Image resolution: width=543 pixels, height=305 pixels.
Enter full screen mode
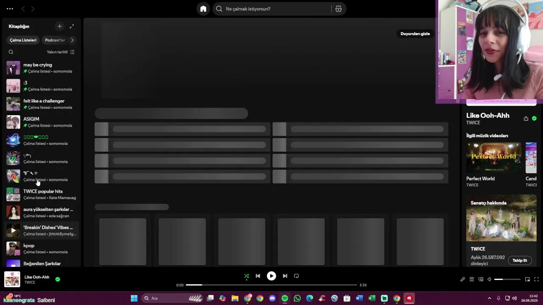pyautogui.click(x=536, y=280)
